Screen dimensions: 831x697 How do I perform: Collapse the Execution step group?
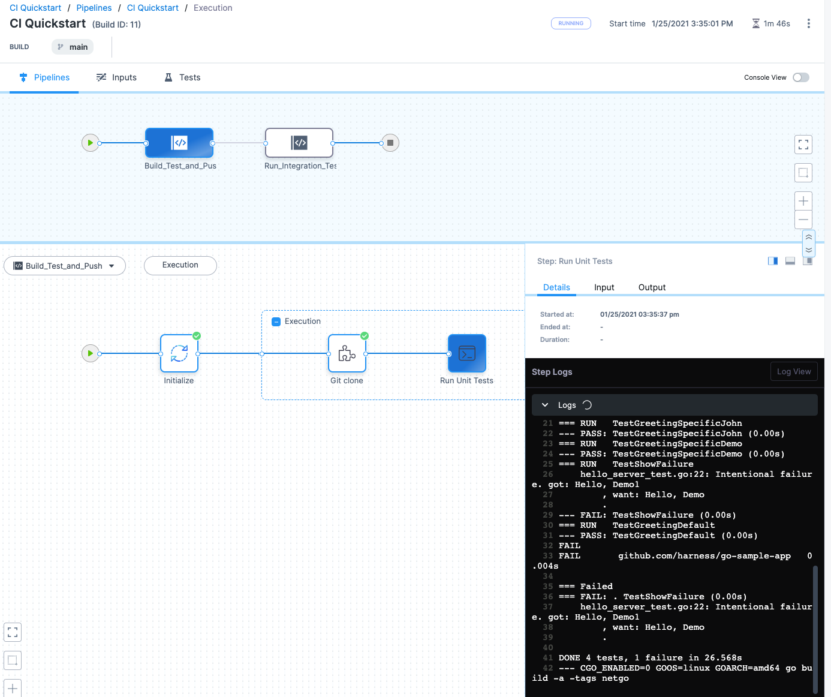[276, 322]
